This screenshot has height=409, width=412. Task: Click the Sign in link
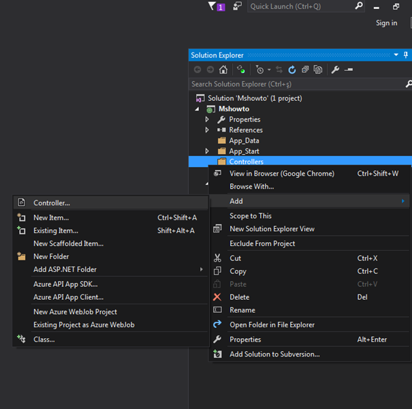click(387, 23)
